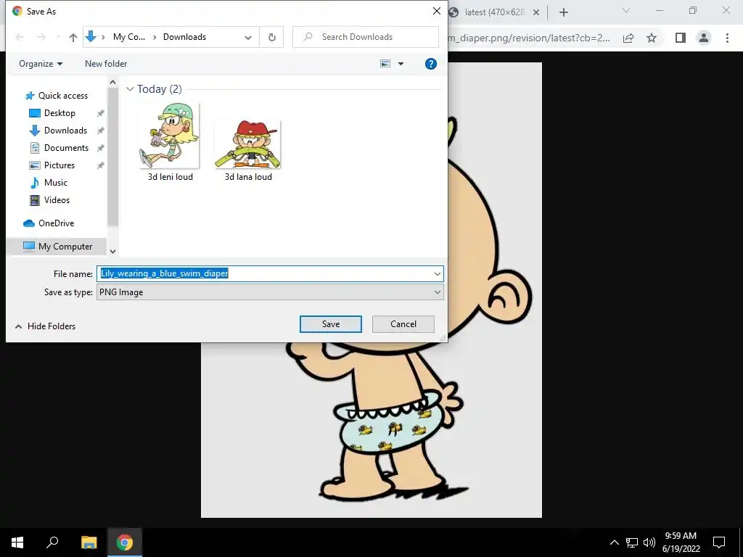Open view options dropdown arrow
This screenshot has height=557, width=743.
click(401, 64)
